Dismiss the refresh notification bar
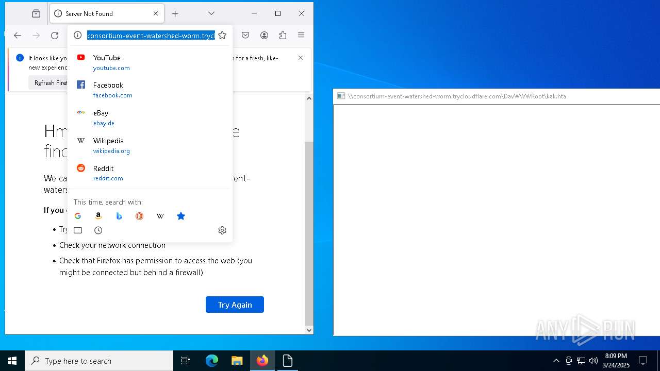660x371 pixels. tap(301, 58)
